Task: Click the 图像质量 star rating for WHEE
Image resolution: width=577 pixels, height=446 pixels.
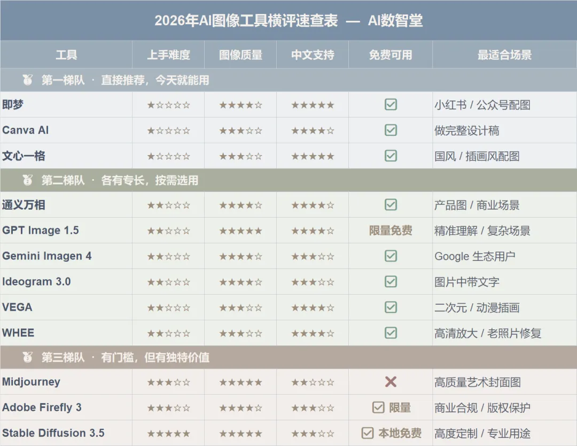Action: click(240, 333)
